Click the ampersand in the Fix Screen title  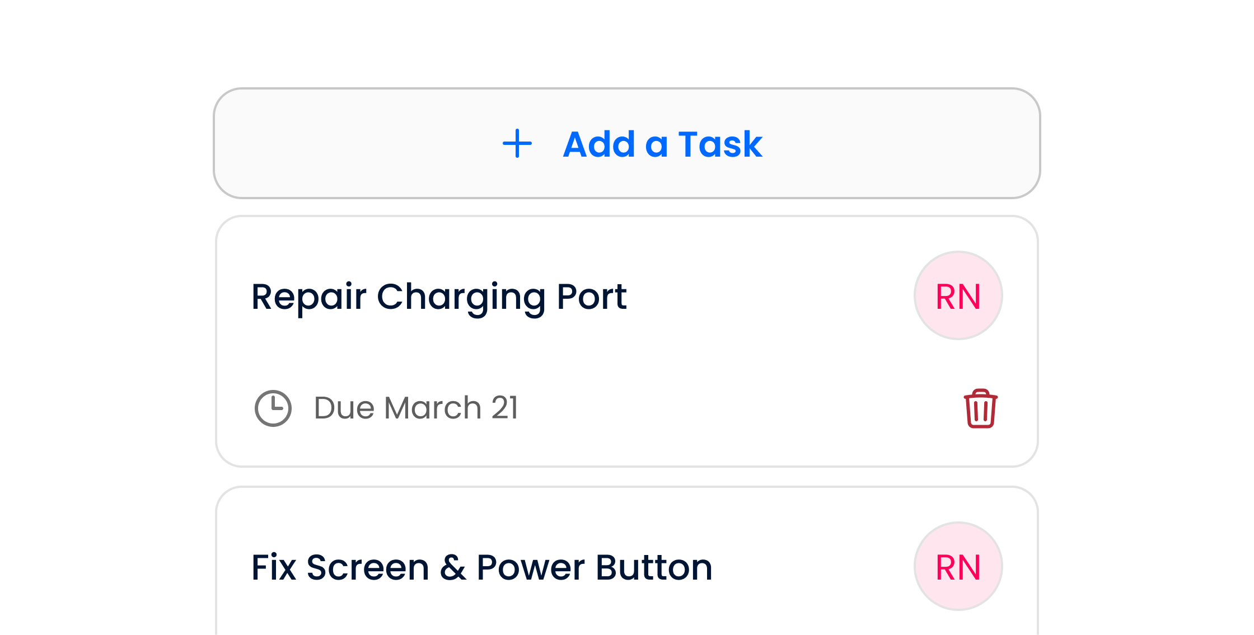452,567
